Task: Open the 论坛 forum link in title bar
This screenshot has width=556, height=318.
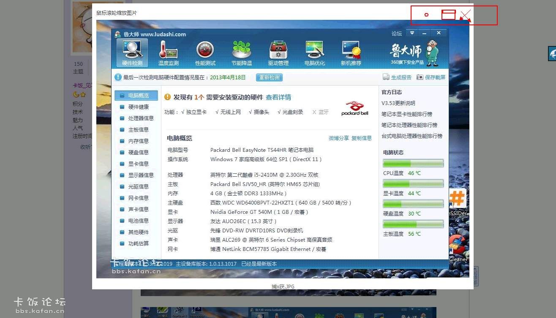Action: coord(397,34)
